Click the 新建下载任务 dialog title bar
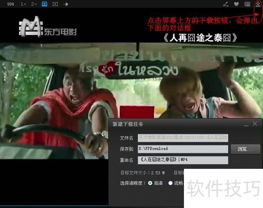Image resolution: width=263 pixels, height=208 pixels. pos(176,124)
